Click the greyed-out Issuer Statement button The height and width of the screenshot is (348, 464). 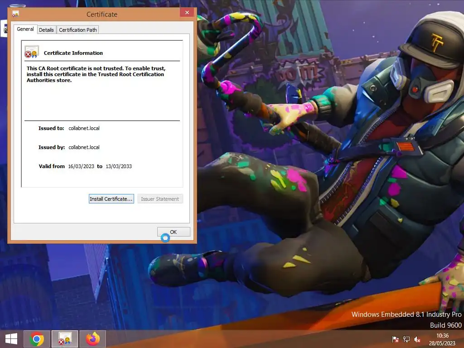click(160, 199)
